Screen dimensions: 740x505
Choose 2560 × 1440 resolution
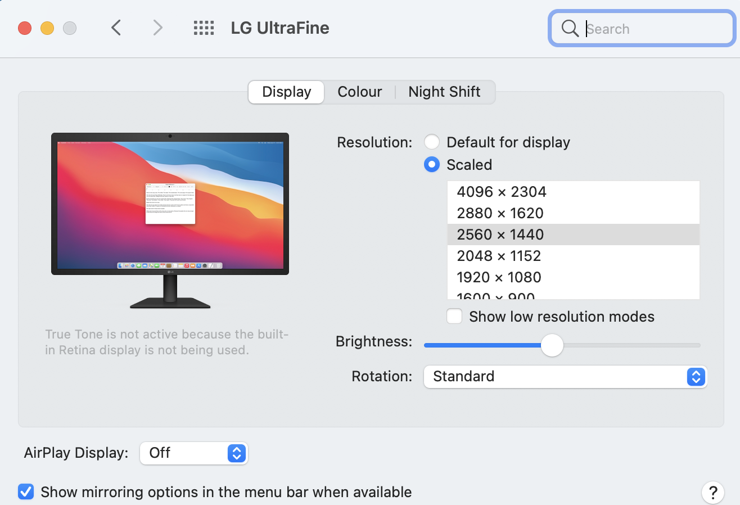pos(574,235)
